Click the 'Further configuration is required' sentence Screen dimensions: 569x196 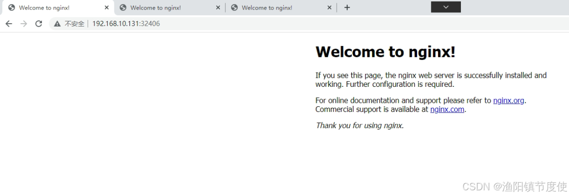400,84
